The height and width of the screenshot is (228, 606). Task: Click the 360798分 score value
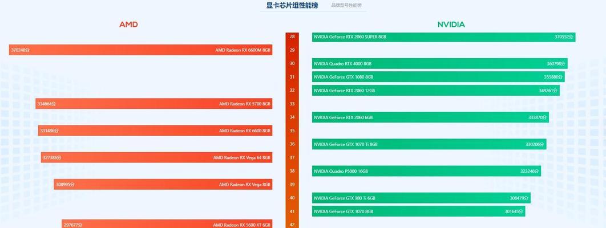(556, 64)
